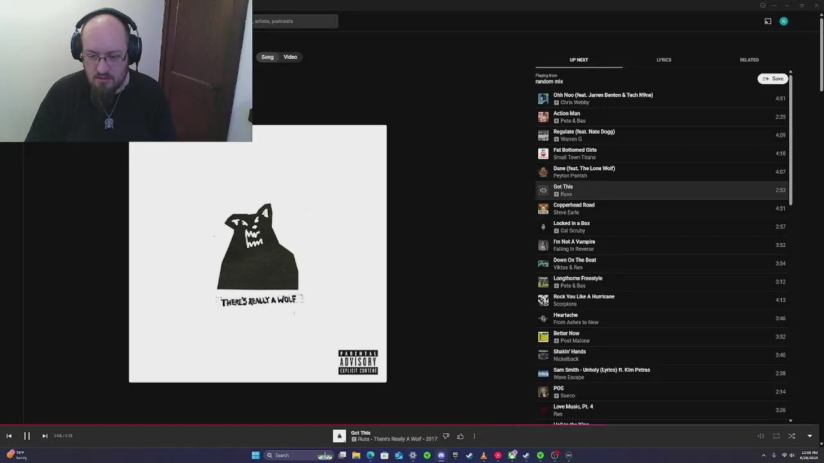Click POS song thumbnail
This screenshot has width=824, height=463.
point(543,392)
